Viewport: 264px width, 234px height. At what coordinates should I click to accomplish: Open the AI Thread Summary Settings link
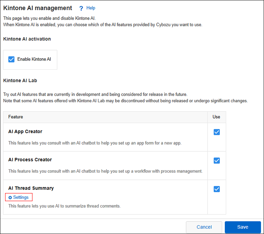tap(21, 197)
